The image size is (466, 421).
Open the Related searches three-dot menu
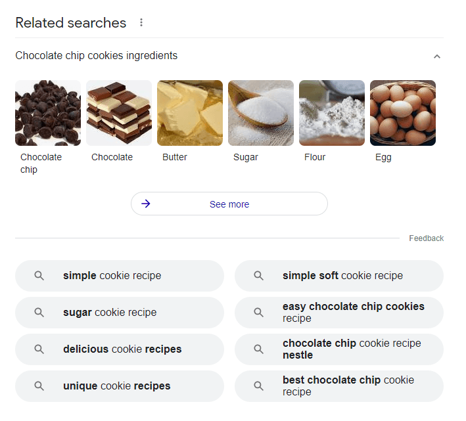pyautogui.click(x=141, y=23)
